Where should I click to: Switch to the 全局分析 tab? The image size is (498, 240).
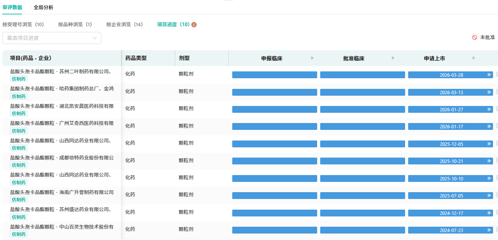[x=43, y=7]
